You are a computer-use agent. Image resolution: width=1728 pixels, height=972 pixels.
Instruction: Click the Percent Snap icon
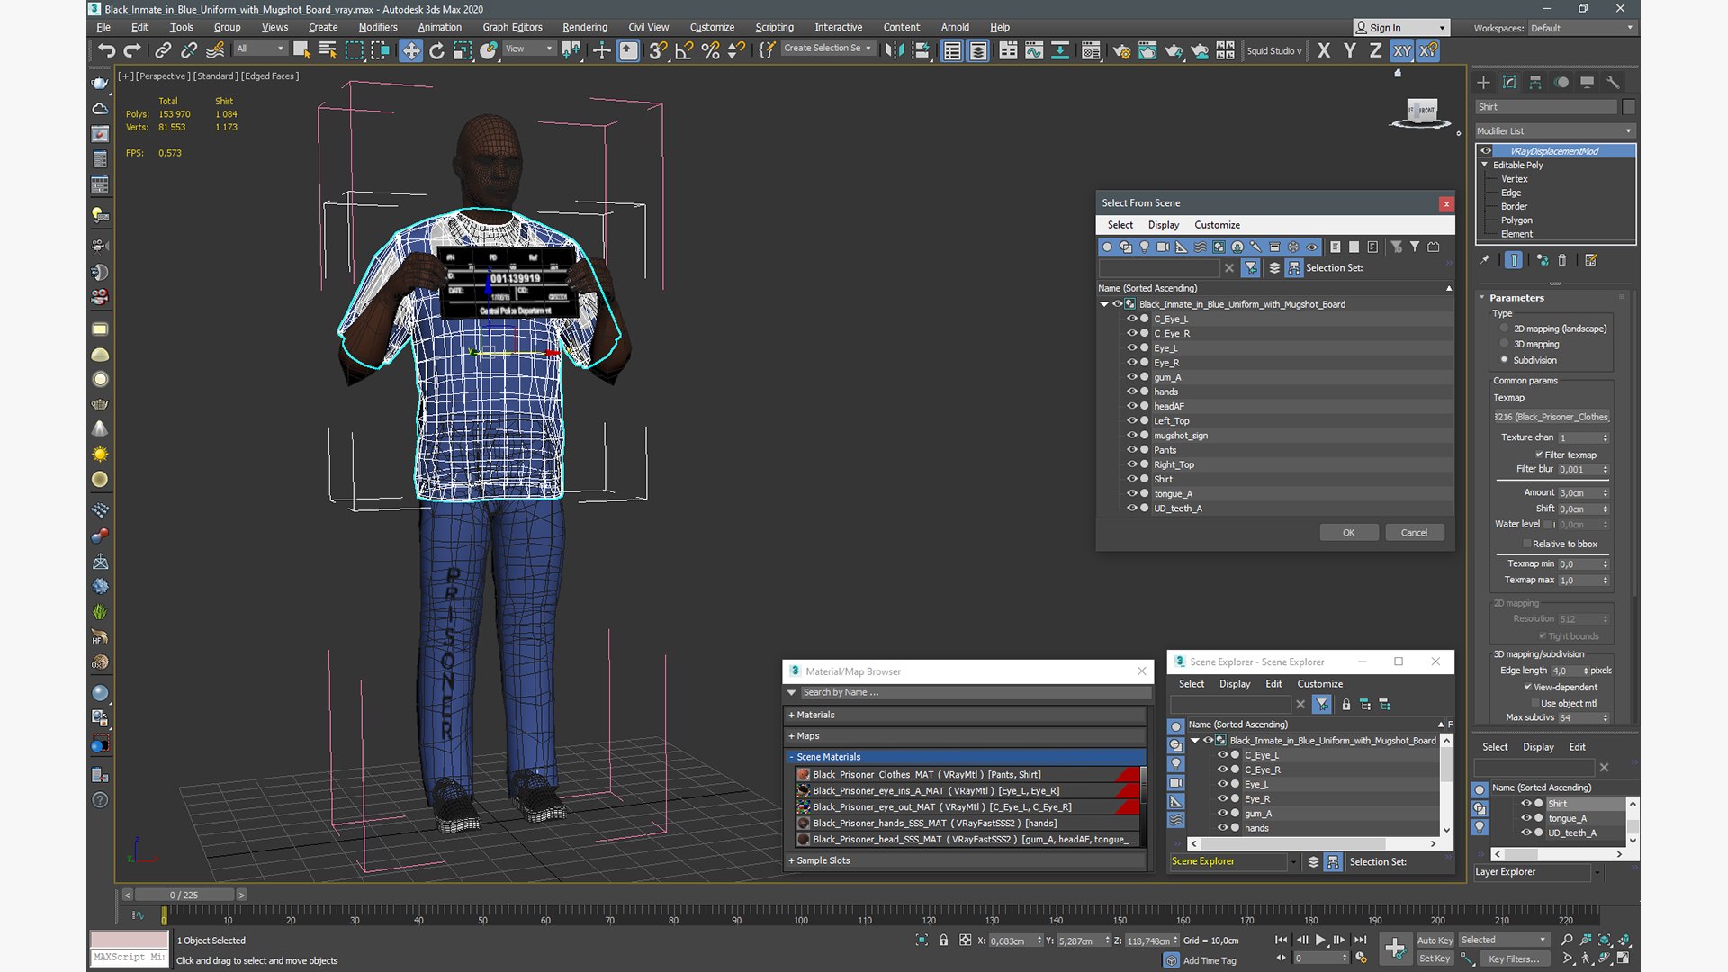pos(710,50)
